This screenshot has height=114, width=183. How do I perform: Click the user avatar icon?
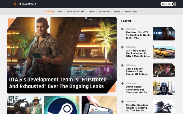point(174,4)
